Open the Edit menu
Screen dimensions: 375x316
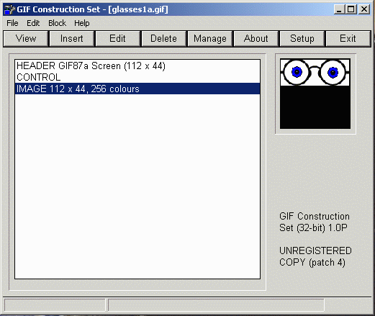pos(33,23)
